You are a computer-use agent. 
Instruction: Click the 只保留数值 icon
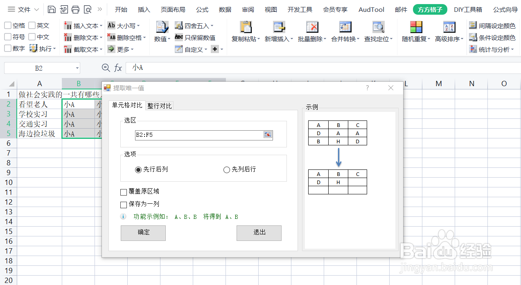coord(179,38)
